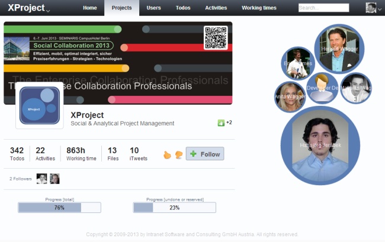Open the 10 iTweets stat
Viewport: 385px width, 242px height.
(138, 154)
